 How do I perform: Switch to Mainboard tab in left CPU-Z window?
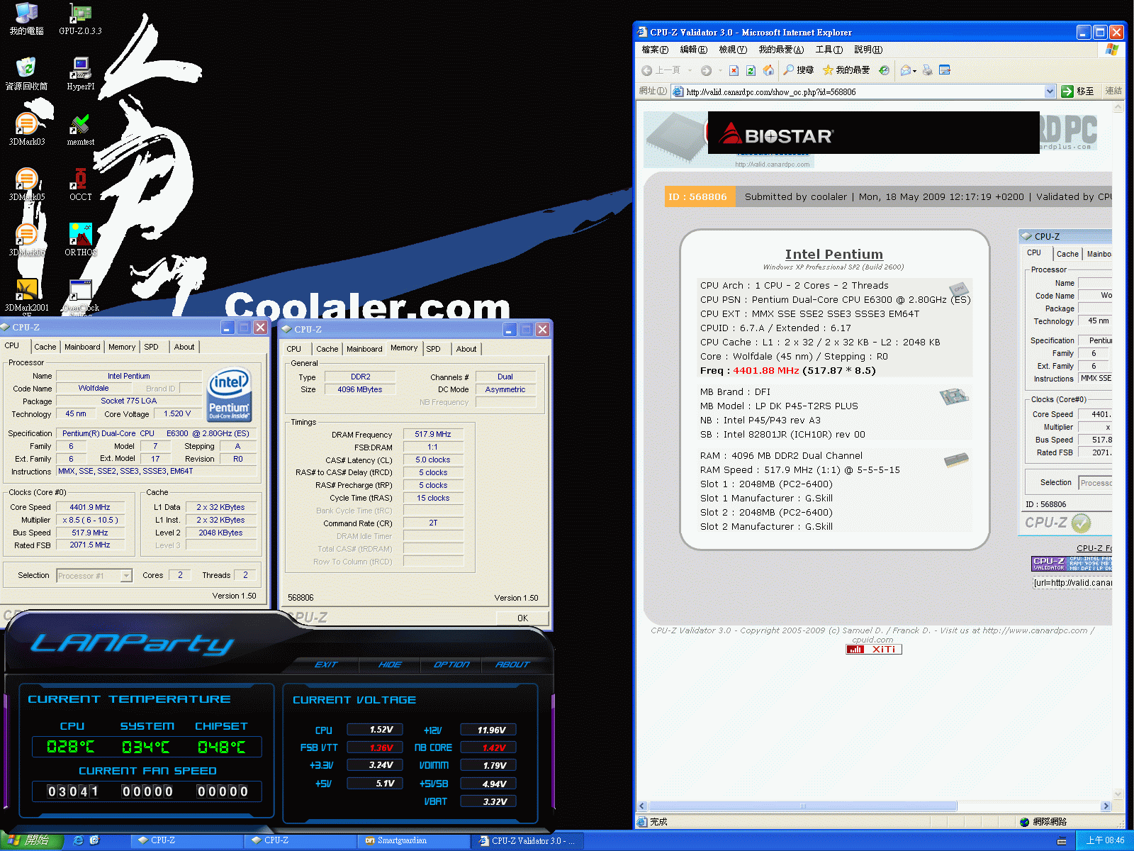click(82, 347)
